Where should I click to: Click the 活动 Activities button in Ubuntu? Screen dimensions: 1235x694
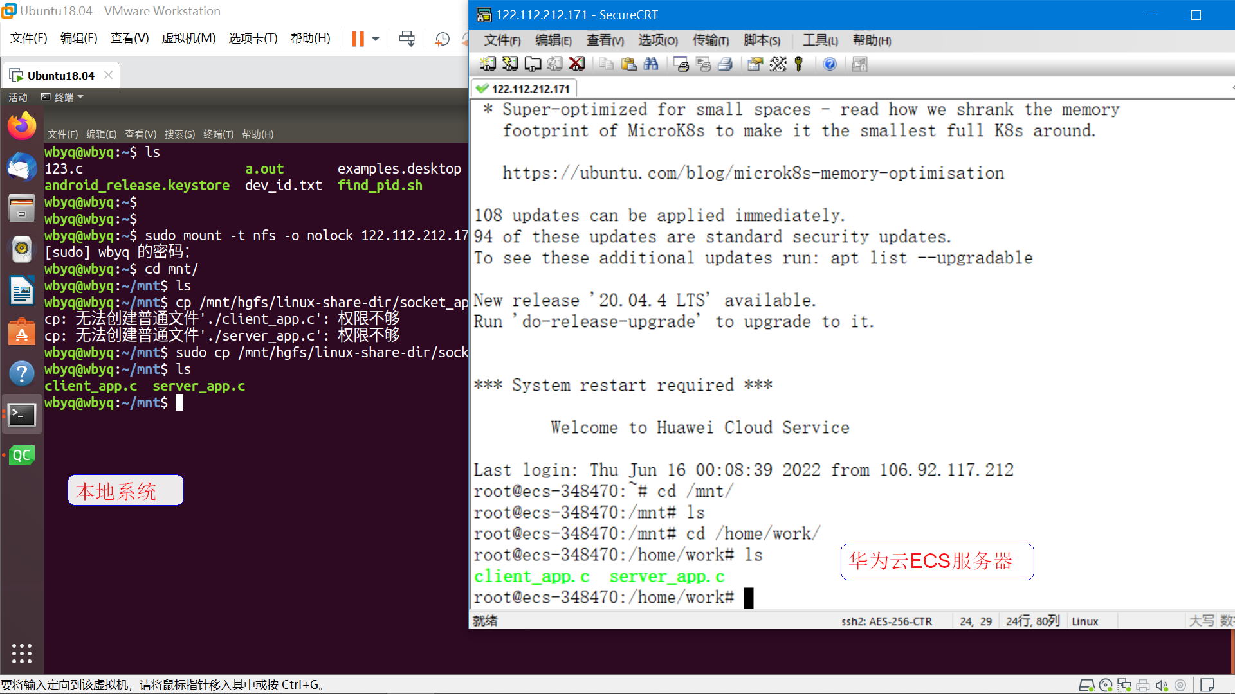pyautogui.click(x=17, y=97)
